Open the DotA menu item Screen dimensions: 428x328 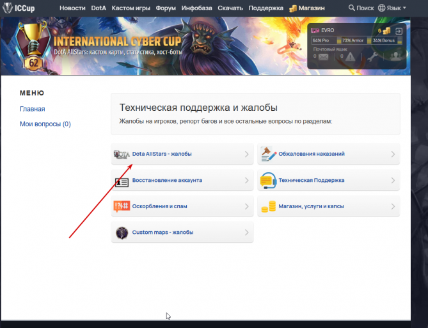pos(99,8)
